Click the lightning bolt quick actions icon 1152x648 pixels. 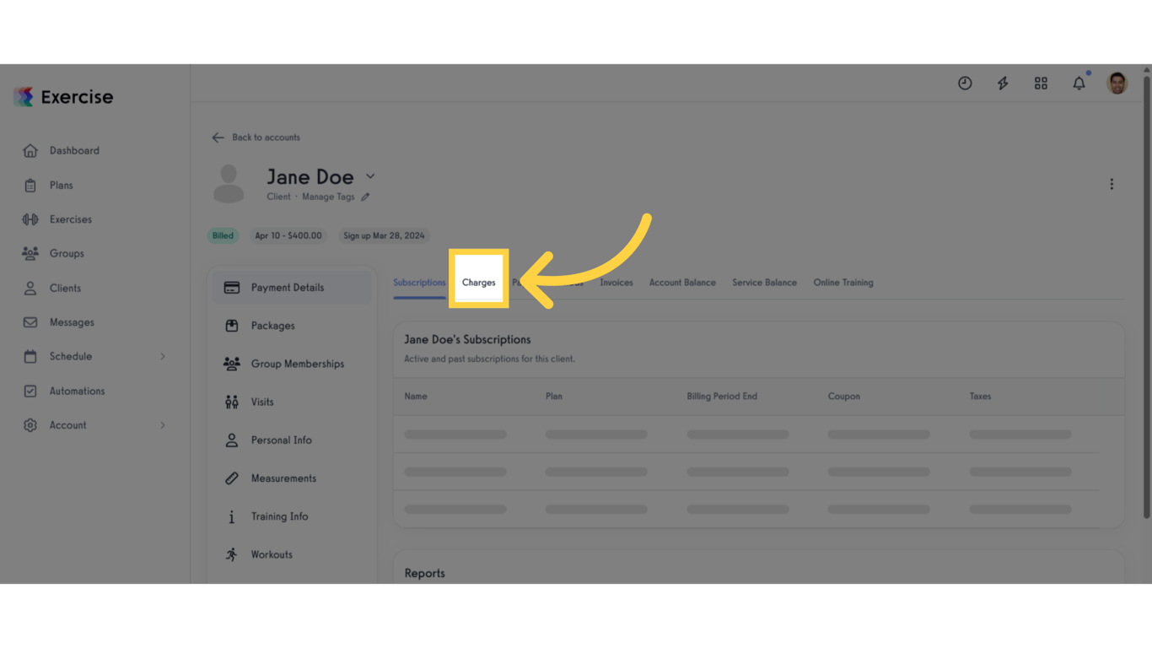[1003, 84]
